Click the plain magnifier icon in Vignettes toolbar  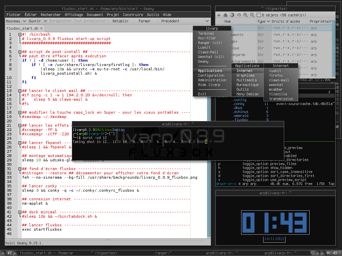point(252,15)
